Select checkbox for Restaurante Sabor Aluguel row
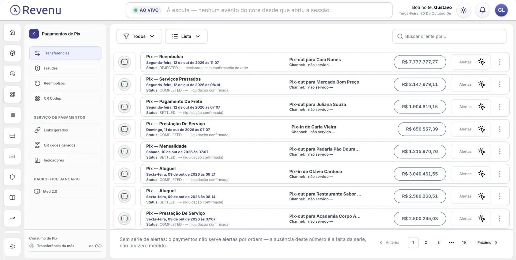 [124, 196]
